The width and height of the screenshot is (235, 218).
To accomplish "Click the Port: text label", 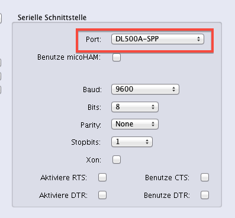I will click(x=94, y=40).
